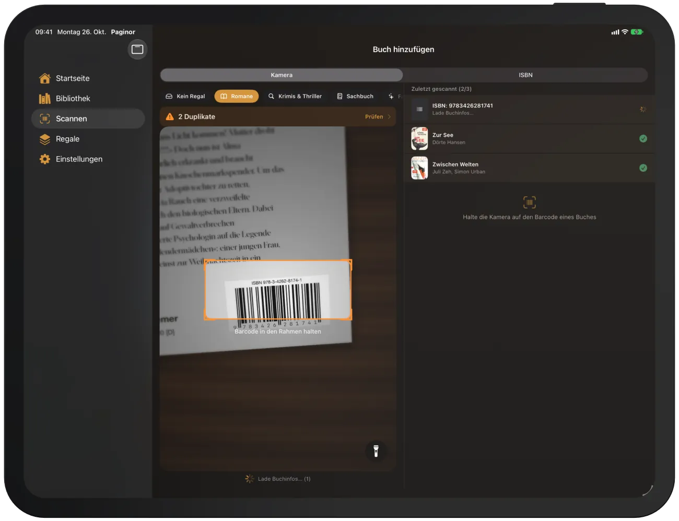Screen dimensions: 679x521
Task: Open the ISBN 9783426281741 scan entry
Action: coord(530,109)
